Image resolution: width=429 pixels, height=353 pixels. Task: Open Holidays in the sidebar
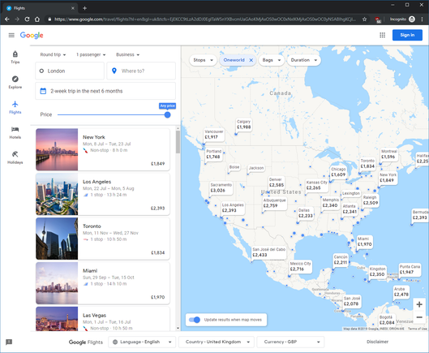pyautogui.click(x=15, y=157)
